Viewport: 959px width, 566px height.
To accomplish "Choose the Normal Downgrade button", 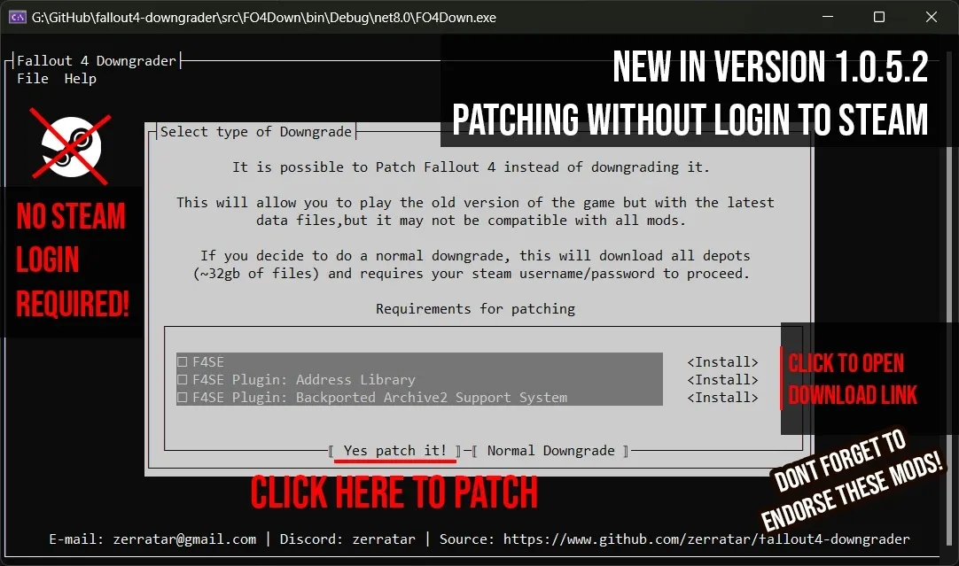I will click(x=550, y=451).
